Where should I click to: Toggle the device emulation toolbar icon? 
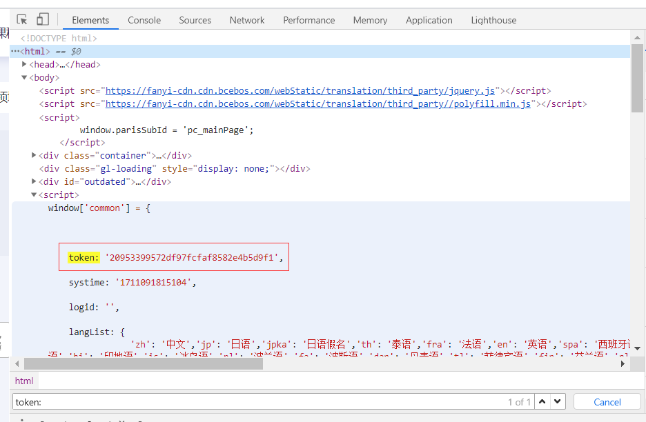pyautogui.click(x=43, y=19)
